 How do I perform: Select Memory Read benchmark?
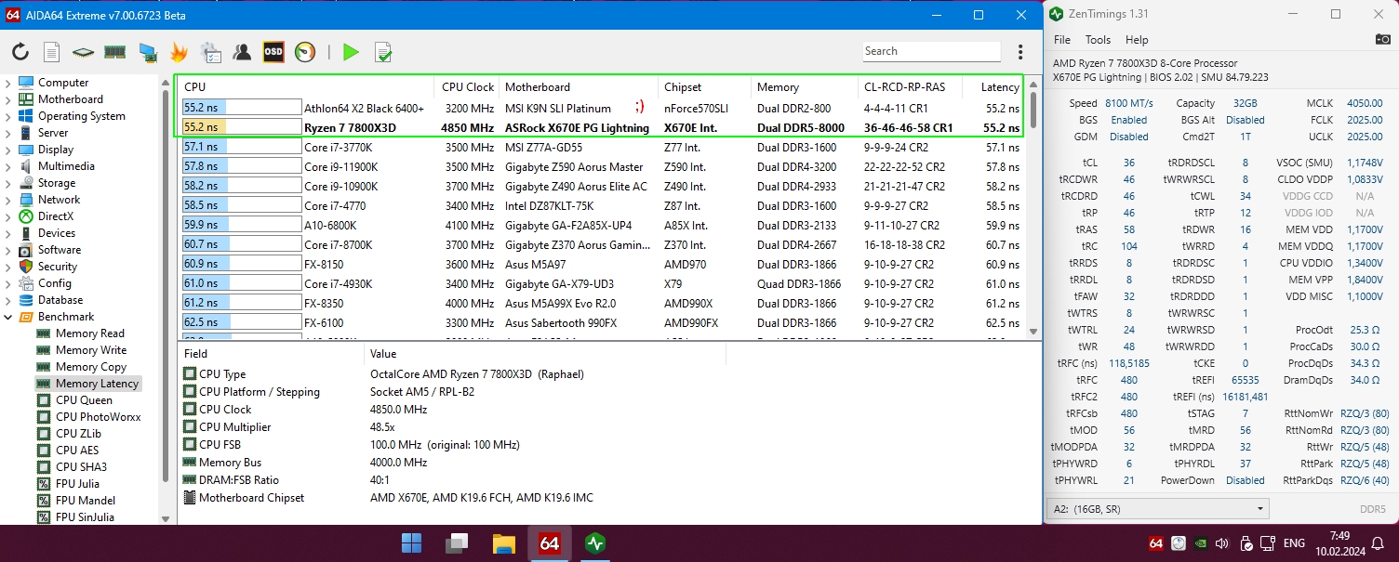89,333
